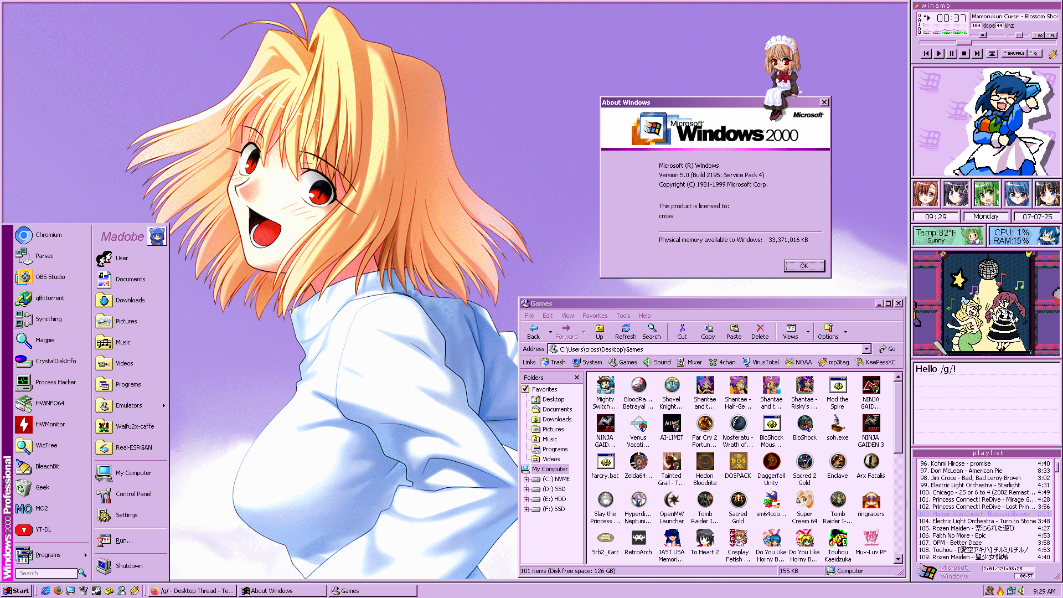The width and height of the screenshot is (1063, 598).
Task: Pause Winamp playback
Action: pos(952,54)
